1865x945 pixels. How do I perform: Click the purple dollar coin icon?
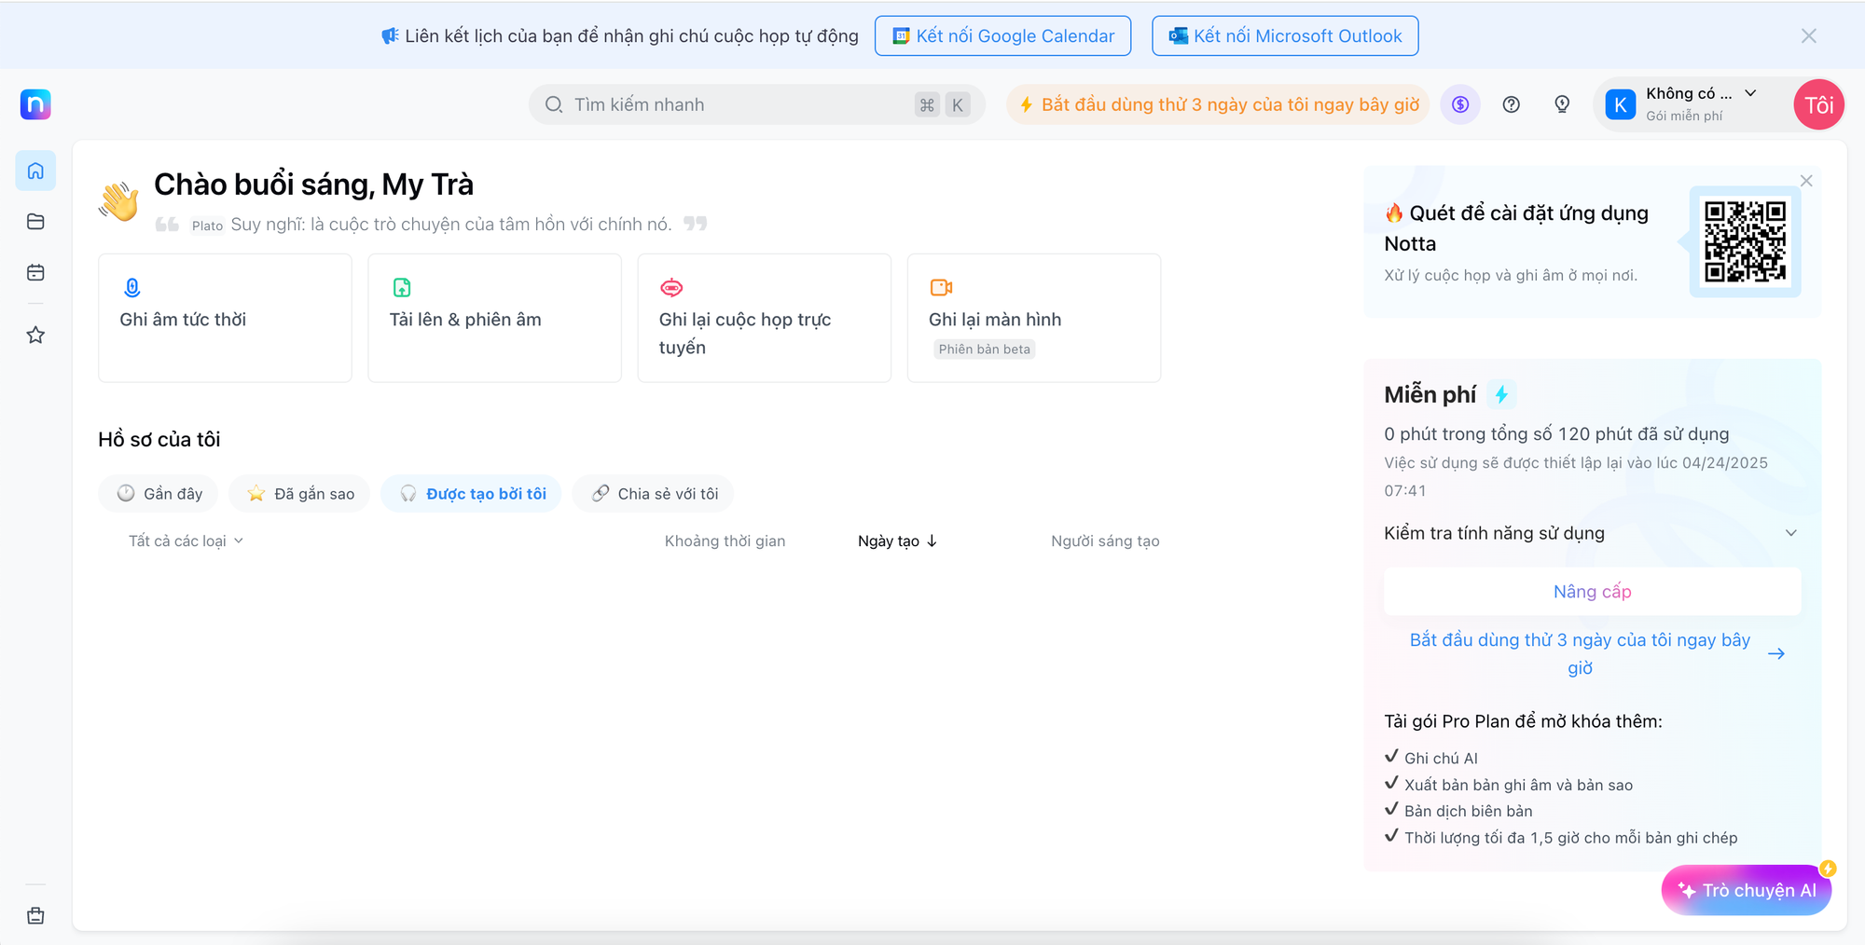(x=1460, y=104)
